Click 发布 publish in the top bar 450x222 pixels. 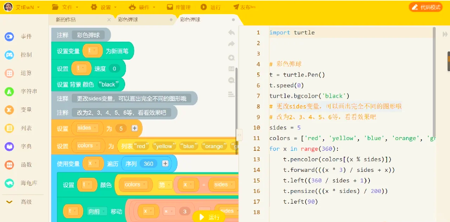click(244, 7)
